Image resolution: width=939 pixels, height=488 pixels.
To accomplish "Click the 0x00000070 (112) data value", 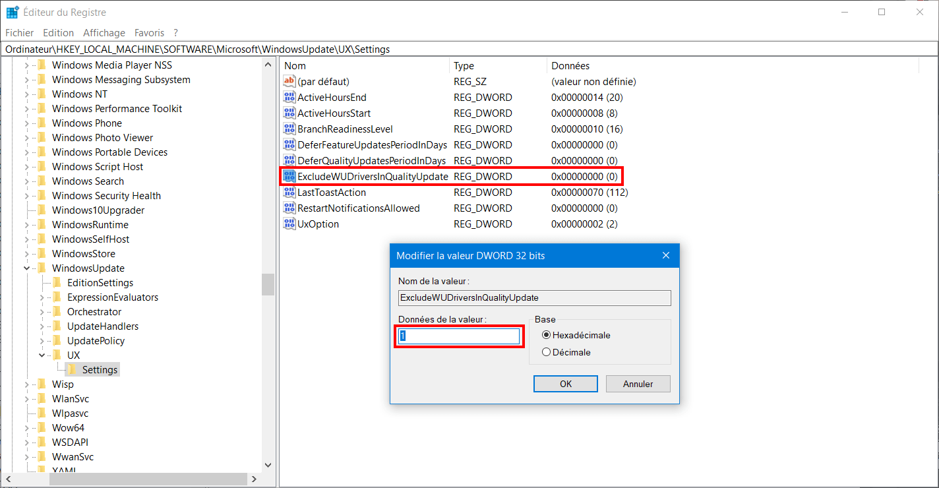I will pyautogui.click(x=590, y=192).
